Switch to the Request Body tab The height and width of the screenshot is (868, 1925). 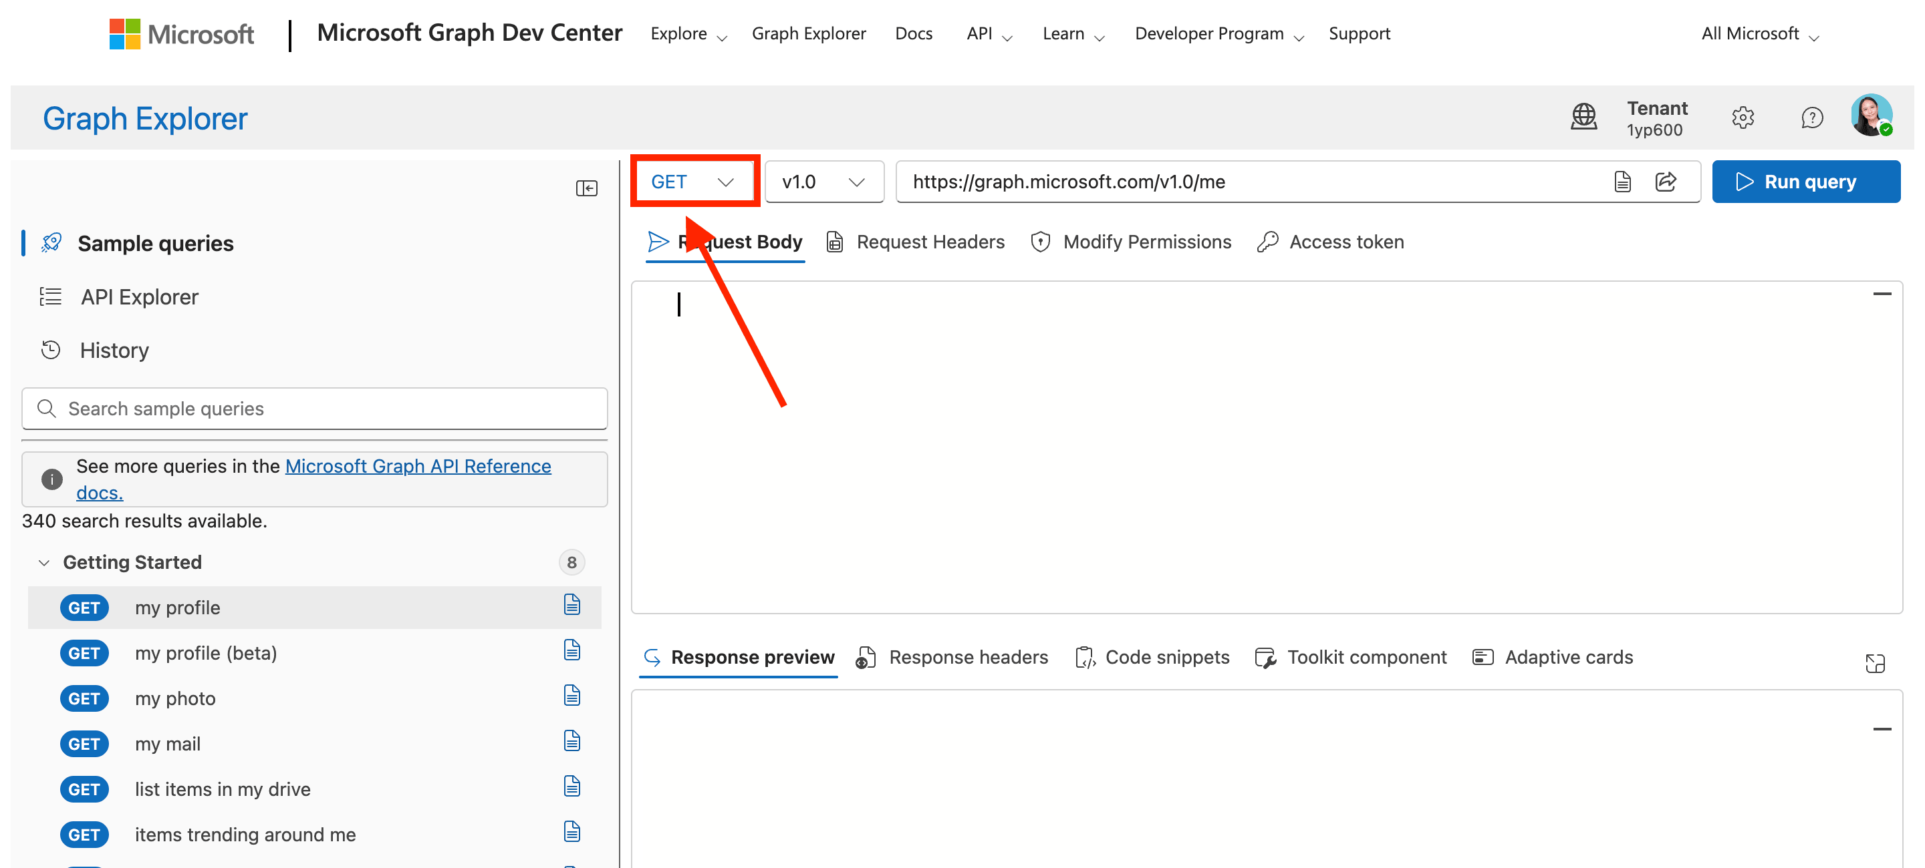tap(725, 242)
